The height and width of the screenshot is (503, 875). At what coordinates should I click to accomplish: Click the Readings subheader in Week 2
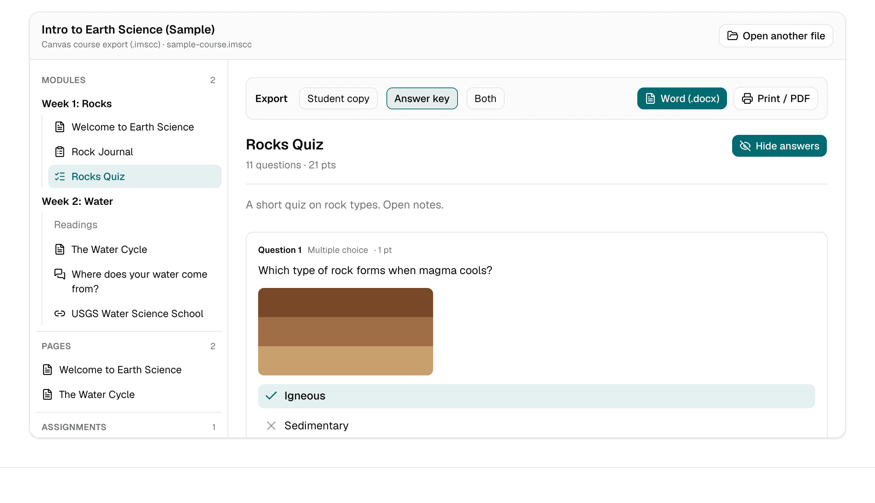[x=76, y=225]
